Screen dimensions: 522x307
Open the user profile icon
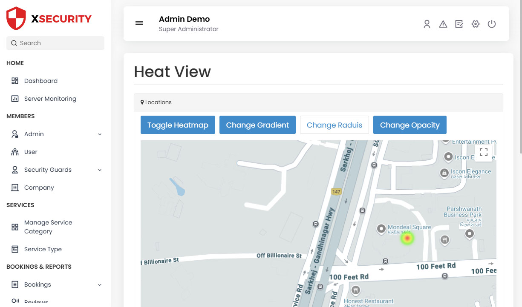(x=427, y=24)
